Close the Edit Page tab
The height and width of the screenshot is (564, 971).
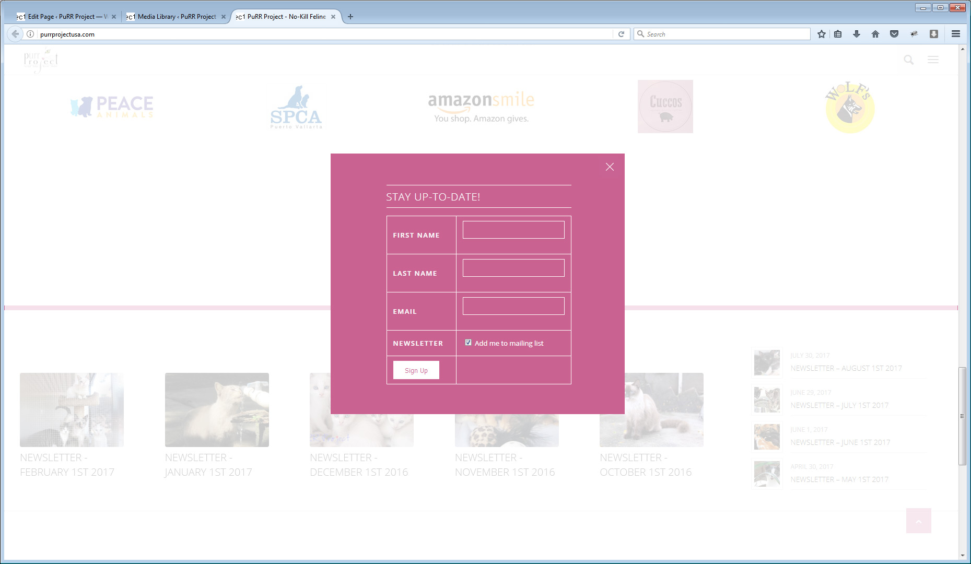coord(114,17)
